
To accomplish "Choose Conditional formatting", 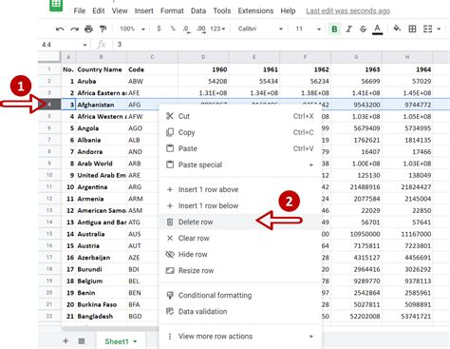I will click(240, 295).
